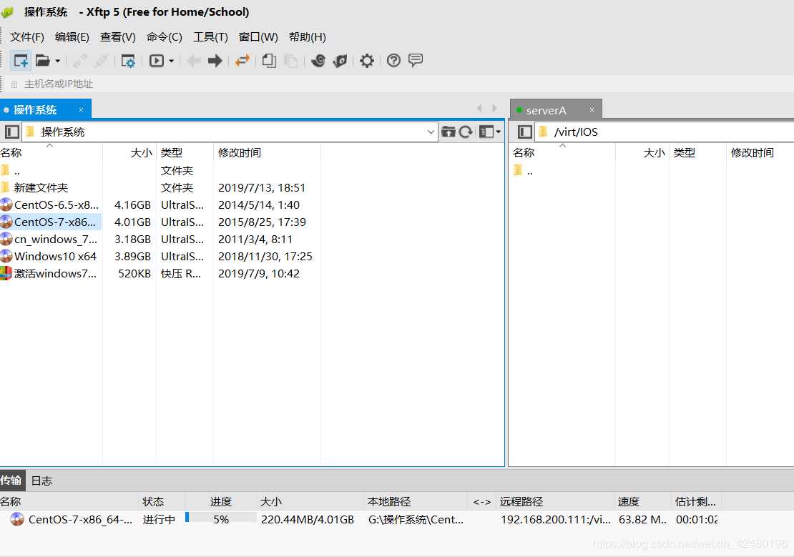Click the new folder icon in the local pane
Image resolution: width=794 pixels, height=557 pixels.
(448, 132)
